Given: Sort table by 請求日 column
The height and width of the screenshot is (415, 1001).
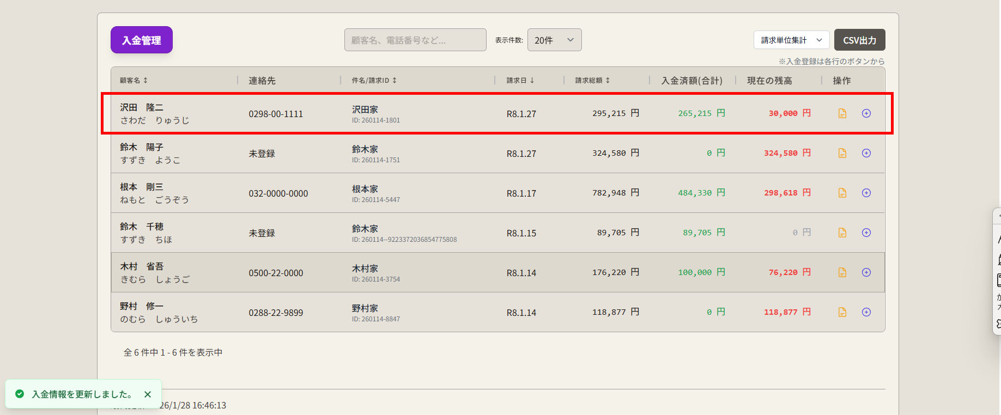Looking at the screenshot, I should tap(520, 81).
